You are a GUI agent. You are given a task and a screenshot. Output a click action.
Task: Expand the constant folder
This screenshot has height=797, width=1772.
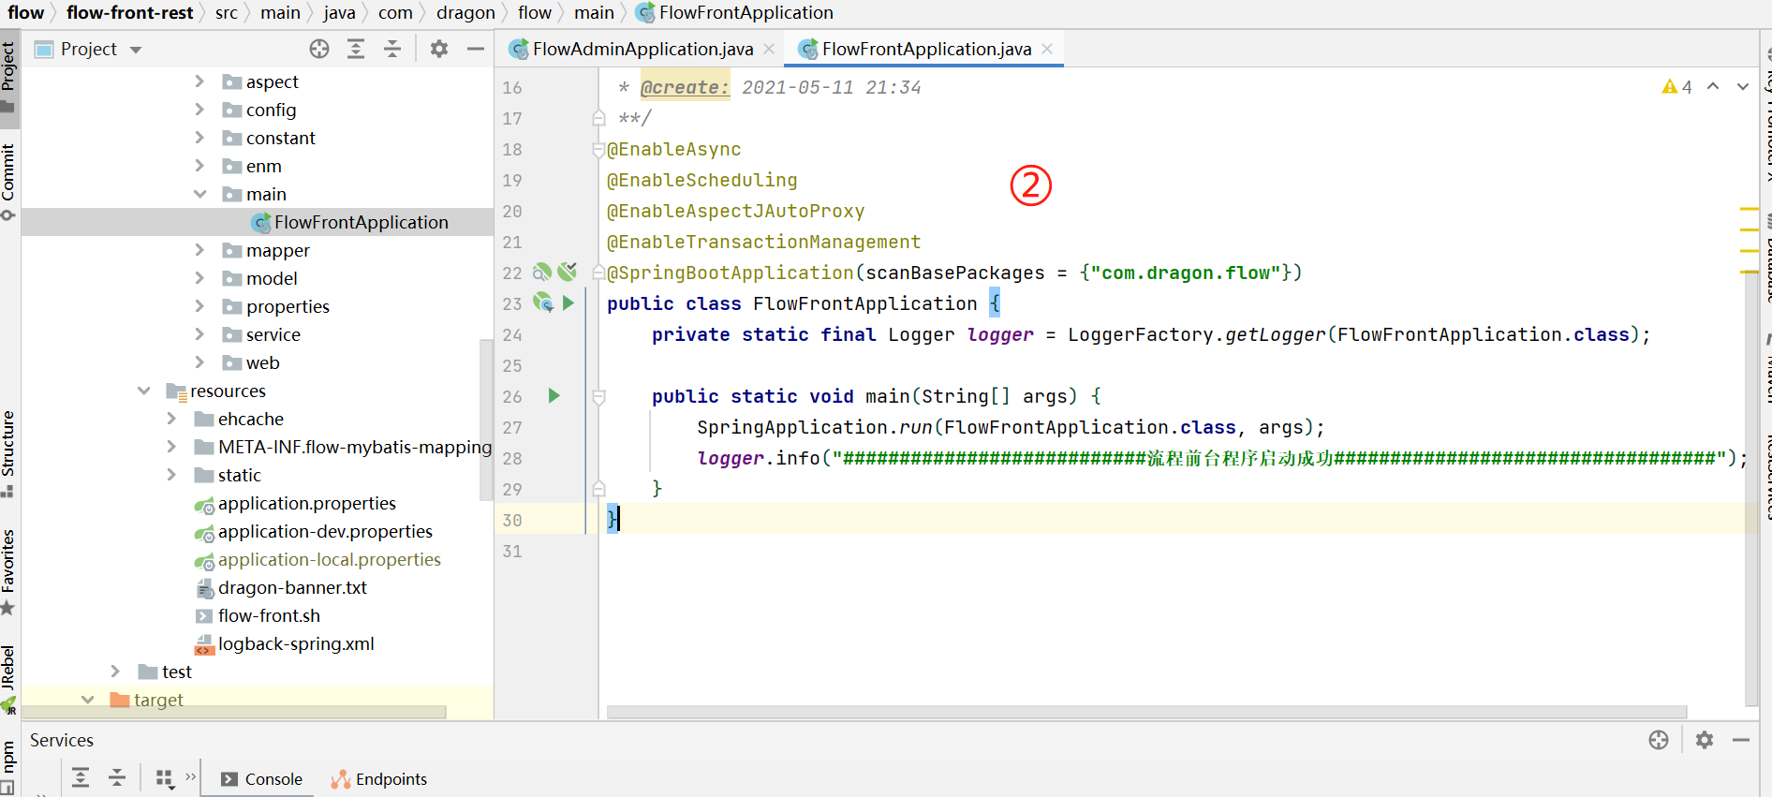(199, 138)
